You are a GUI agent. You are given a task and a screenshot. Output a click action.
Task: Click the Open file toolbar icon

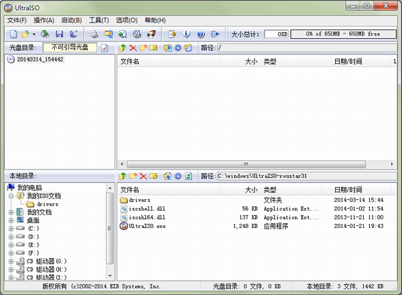25,34
